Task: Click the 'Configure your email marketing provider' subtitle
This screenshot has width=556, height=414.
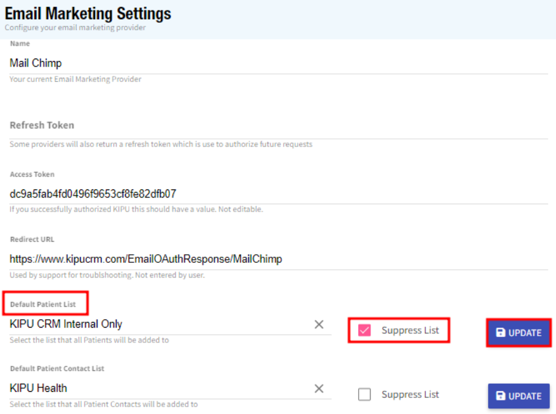Action: (x=75, y=28)
